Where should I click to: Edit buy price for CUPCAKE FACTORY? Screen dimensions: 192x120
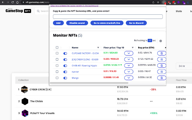tap(161, 53)
